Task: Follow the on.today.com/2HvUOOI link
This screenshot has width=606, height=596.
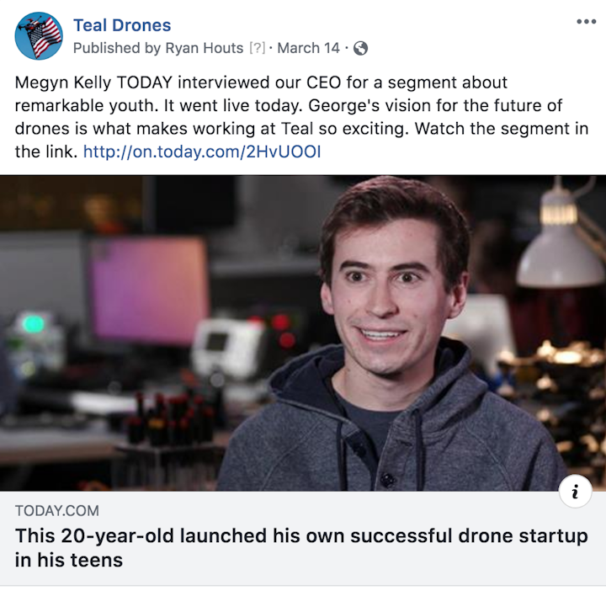Action: 202,152
